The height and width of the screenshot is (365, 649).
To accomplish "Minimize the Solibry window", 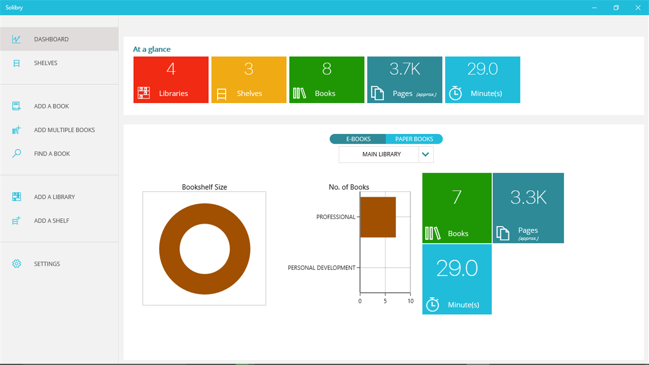I will 595,8.
